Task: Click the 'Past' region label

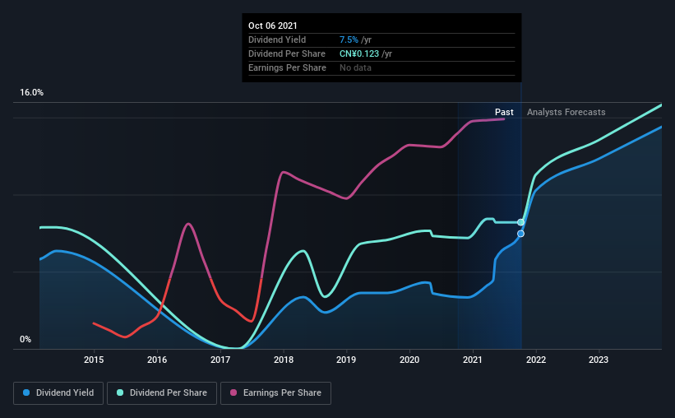Action: [504, 112]
